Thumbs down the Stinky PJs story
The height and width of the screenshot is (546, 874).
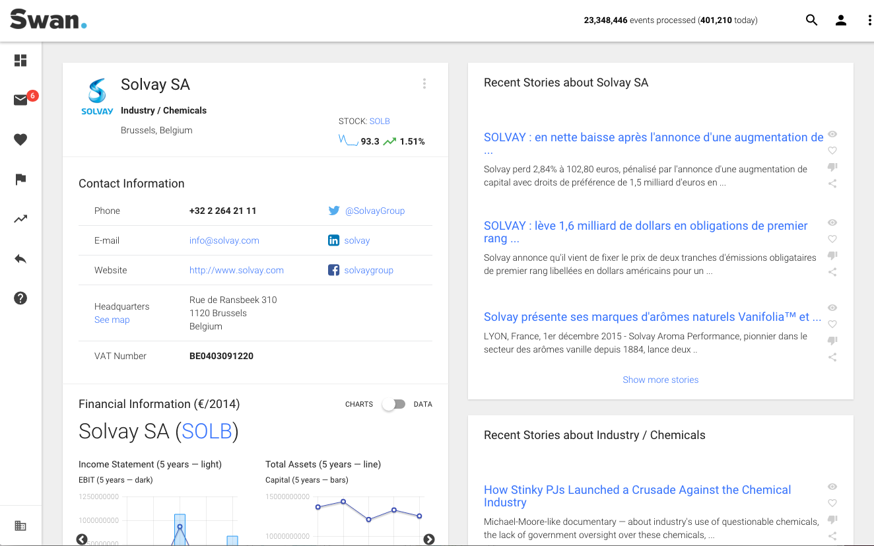point(832,520)
